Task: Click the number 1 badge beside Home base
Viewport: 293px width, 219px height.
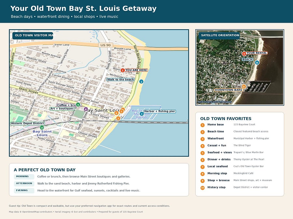Action: pos(202,125)
